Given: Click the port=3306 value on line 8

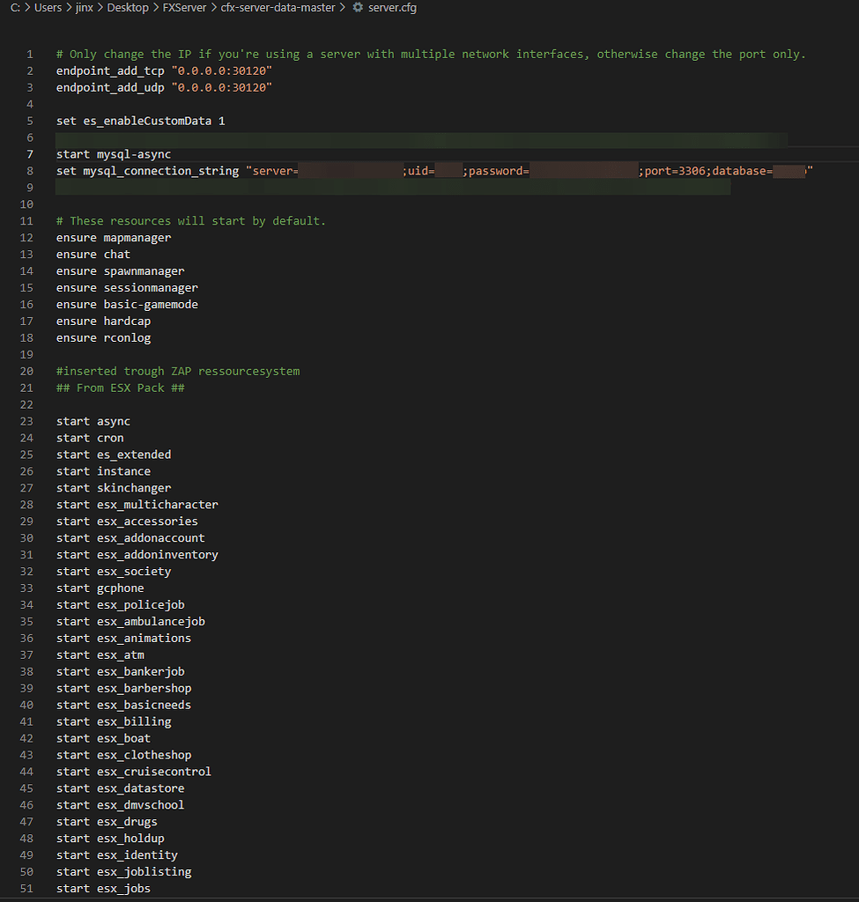Looking at the screenshot, I should (671, 170).
